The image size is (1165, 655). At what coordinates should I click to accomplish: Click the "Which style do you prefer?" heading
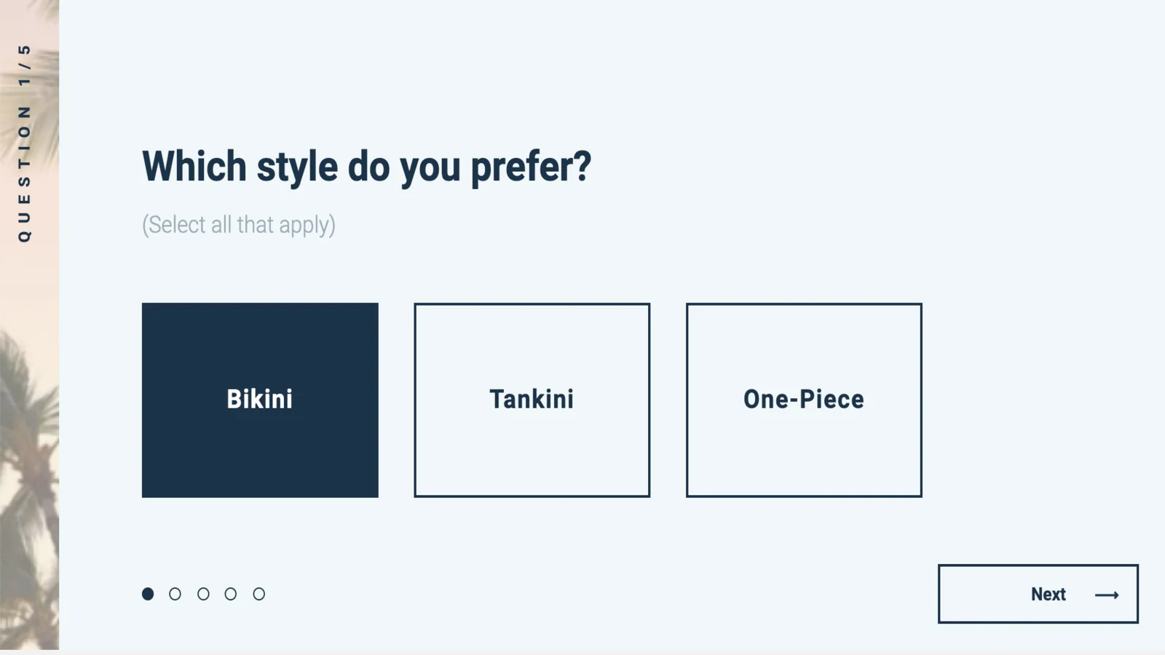pyautogui.click(x=366, y=167)
